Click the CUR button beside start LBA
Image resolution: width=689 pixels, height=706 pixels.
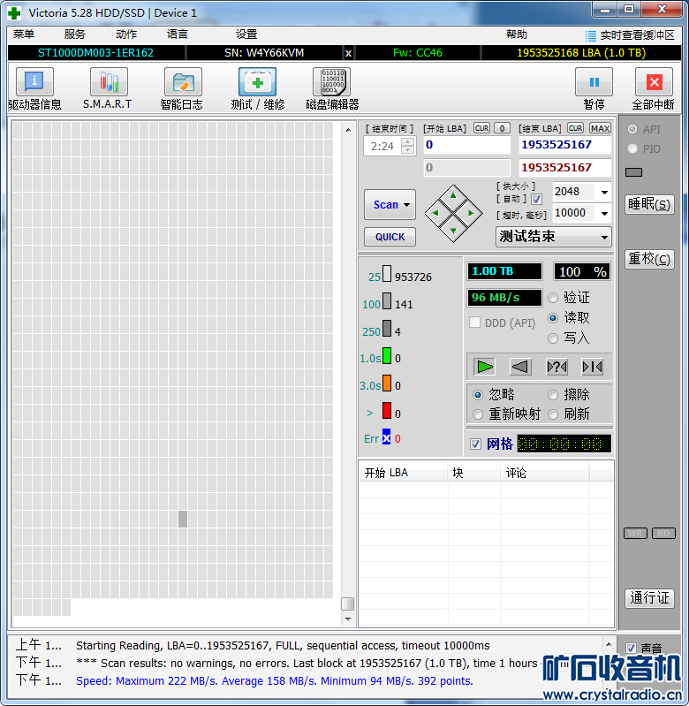pos(481,128)
